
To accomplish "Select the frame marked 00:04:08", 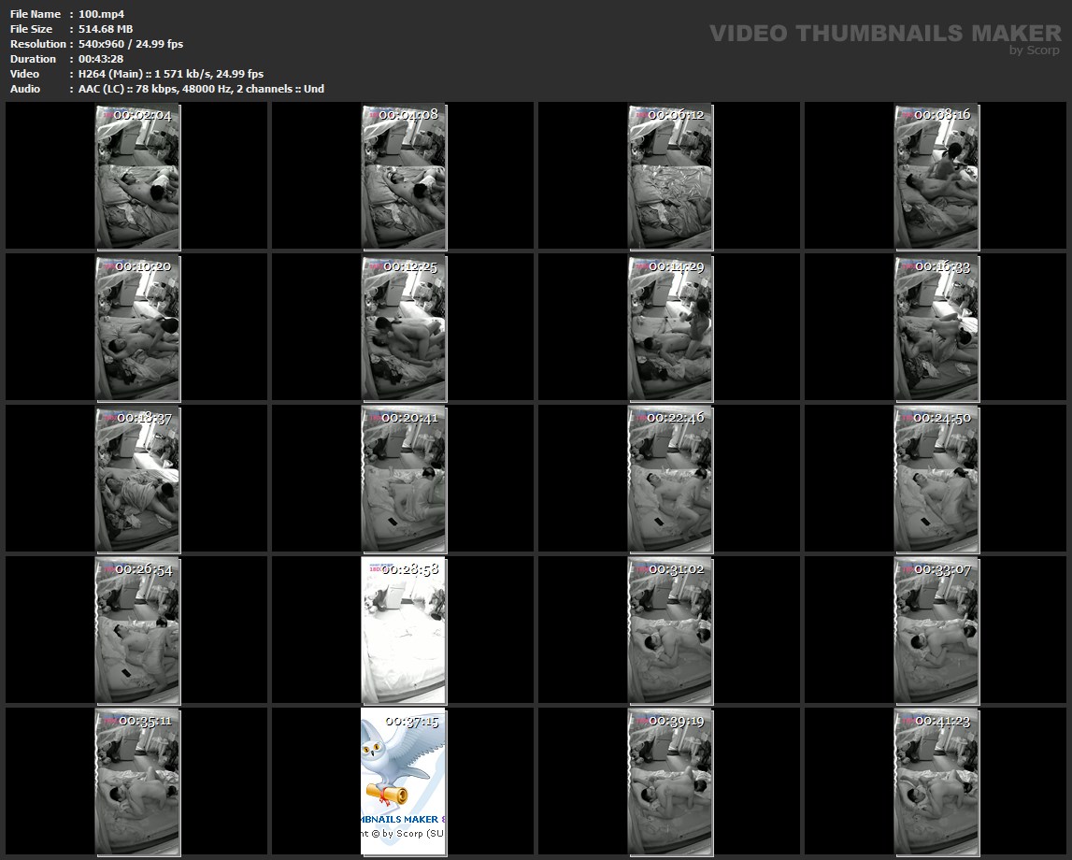I will (404, 177).
